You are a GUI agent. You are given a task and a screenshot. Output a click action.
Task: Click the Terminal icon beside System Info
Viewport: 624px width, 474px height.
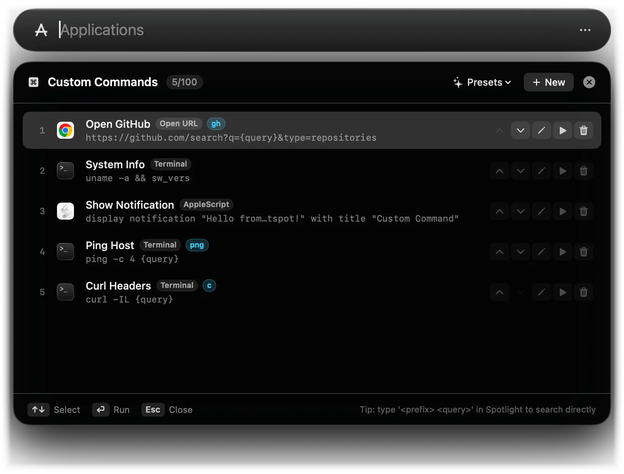(x=65, y=171)
